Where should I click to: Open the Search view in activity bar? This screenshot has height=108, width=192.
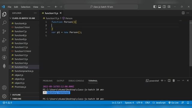point(4,23)
